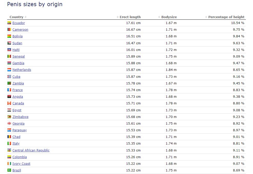Click the Zimbabwe flag icon
The width and height of the screenshot is (253, 174).
[9, 117]
